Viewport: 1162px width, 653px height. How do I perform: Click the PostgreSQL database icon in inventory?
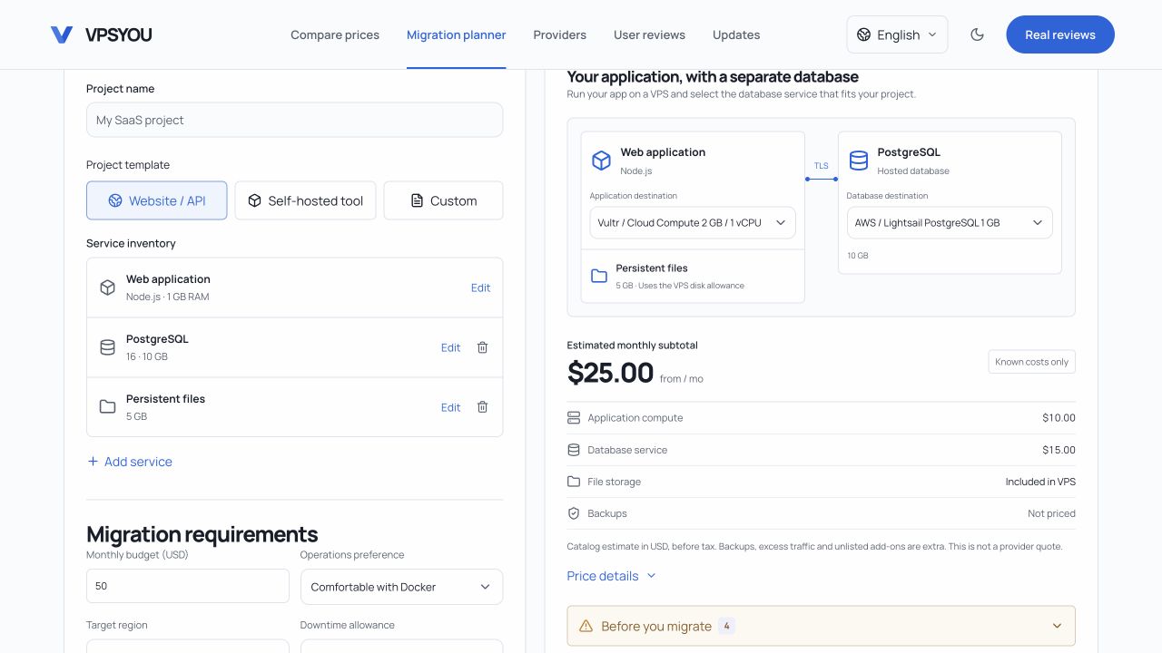tap(107, 347)
